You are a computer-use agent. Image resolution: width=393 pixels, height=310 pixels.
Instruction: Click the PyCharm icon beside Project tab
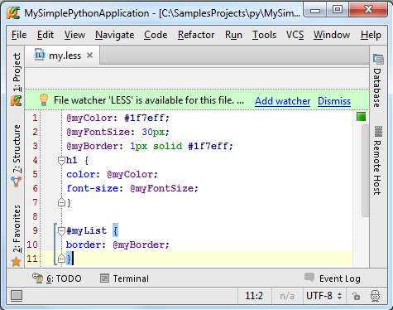[x=17, y=100]
